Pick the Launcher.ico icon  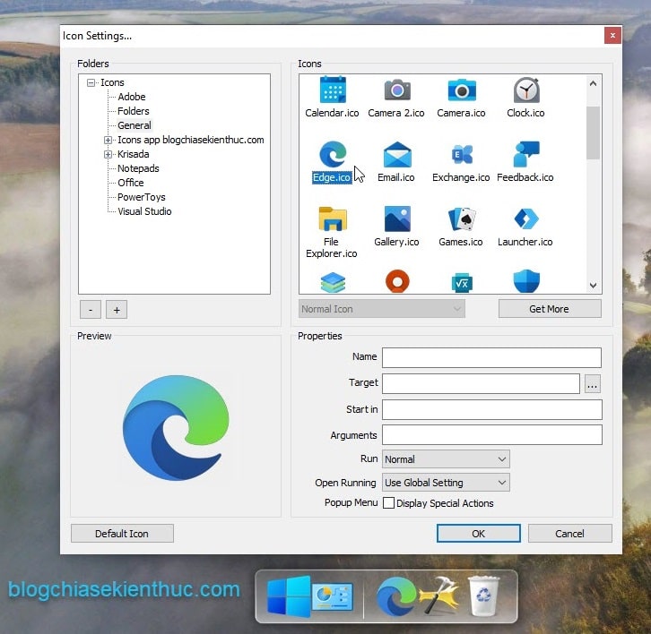coord(525,227)
